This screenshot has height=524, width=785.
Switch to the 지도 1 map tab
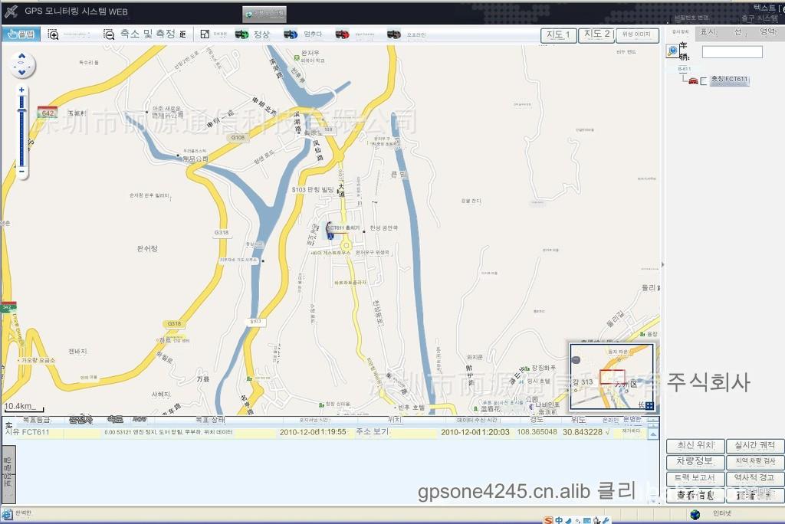click(557, 34)
